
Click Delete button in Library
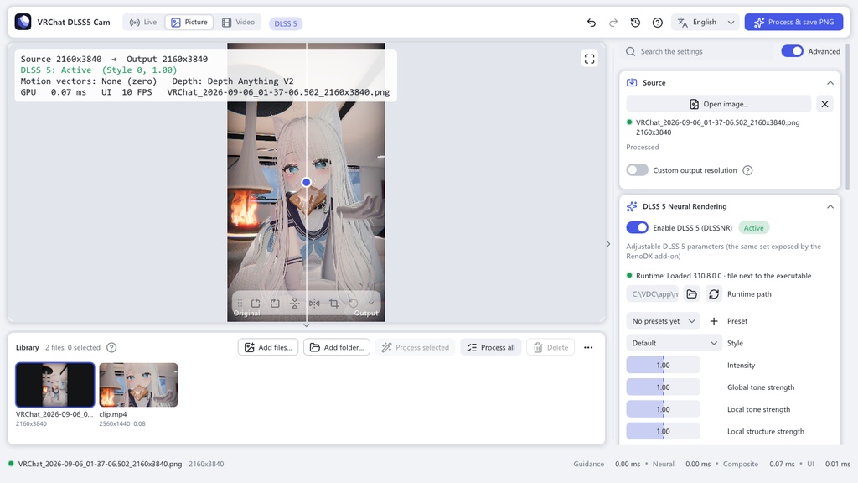coord(550,347)
